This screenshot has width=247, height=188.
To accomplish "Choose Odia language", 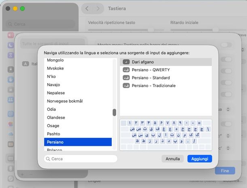I will pos(78,109).
